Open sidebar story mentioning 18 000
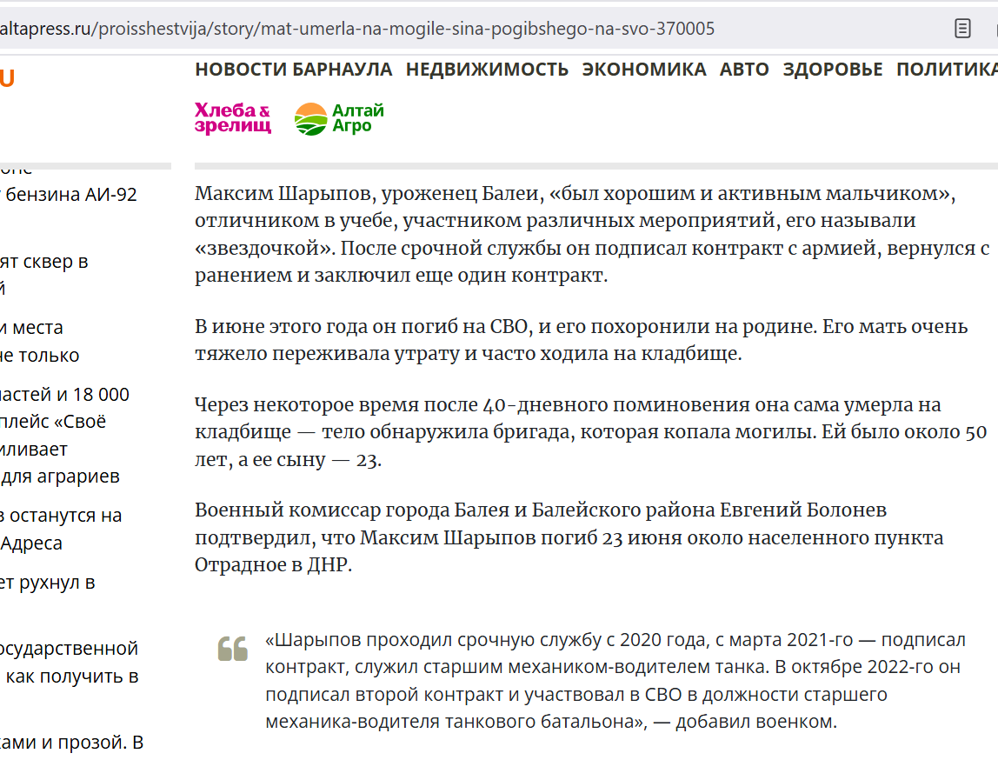 click(65, 436)
